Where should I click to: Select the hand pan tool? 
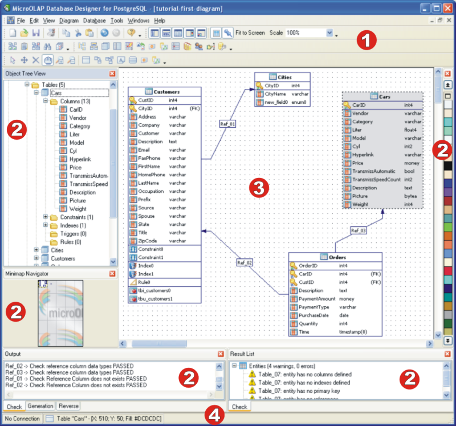[x=47, y=60]
